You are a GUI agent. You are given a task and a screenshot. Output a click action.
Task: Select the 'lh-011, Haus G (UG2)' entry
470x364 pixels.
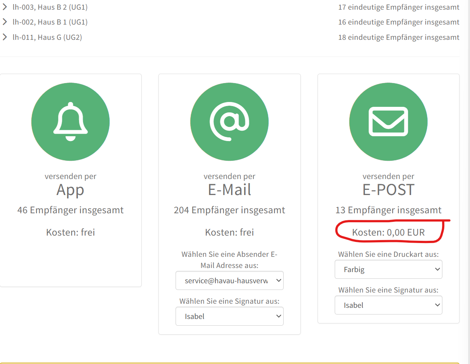click(47, 37)
